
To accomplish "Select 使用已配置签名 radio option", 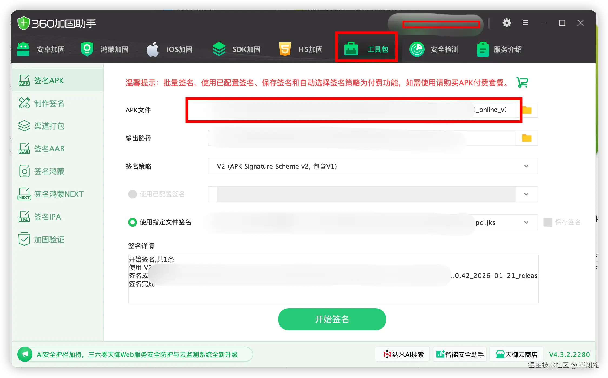I will 133,194.
